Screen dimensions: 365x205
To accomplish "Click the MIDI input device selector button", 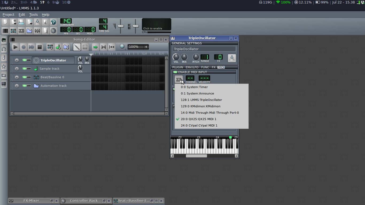I will click(x=178, y=79).
